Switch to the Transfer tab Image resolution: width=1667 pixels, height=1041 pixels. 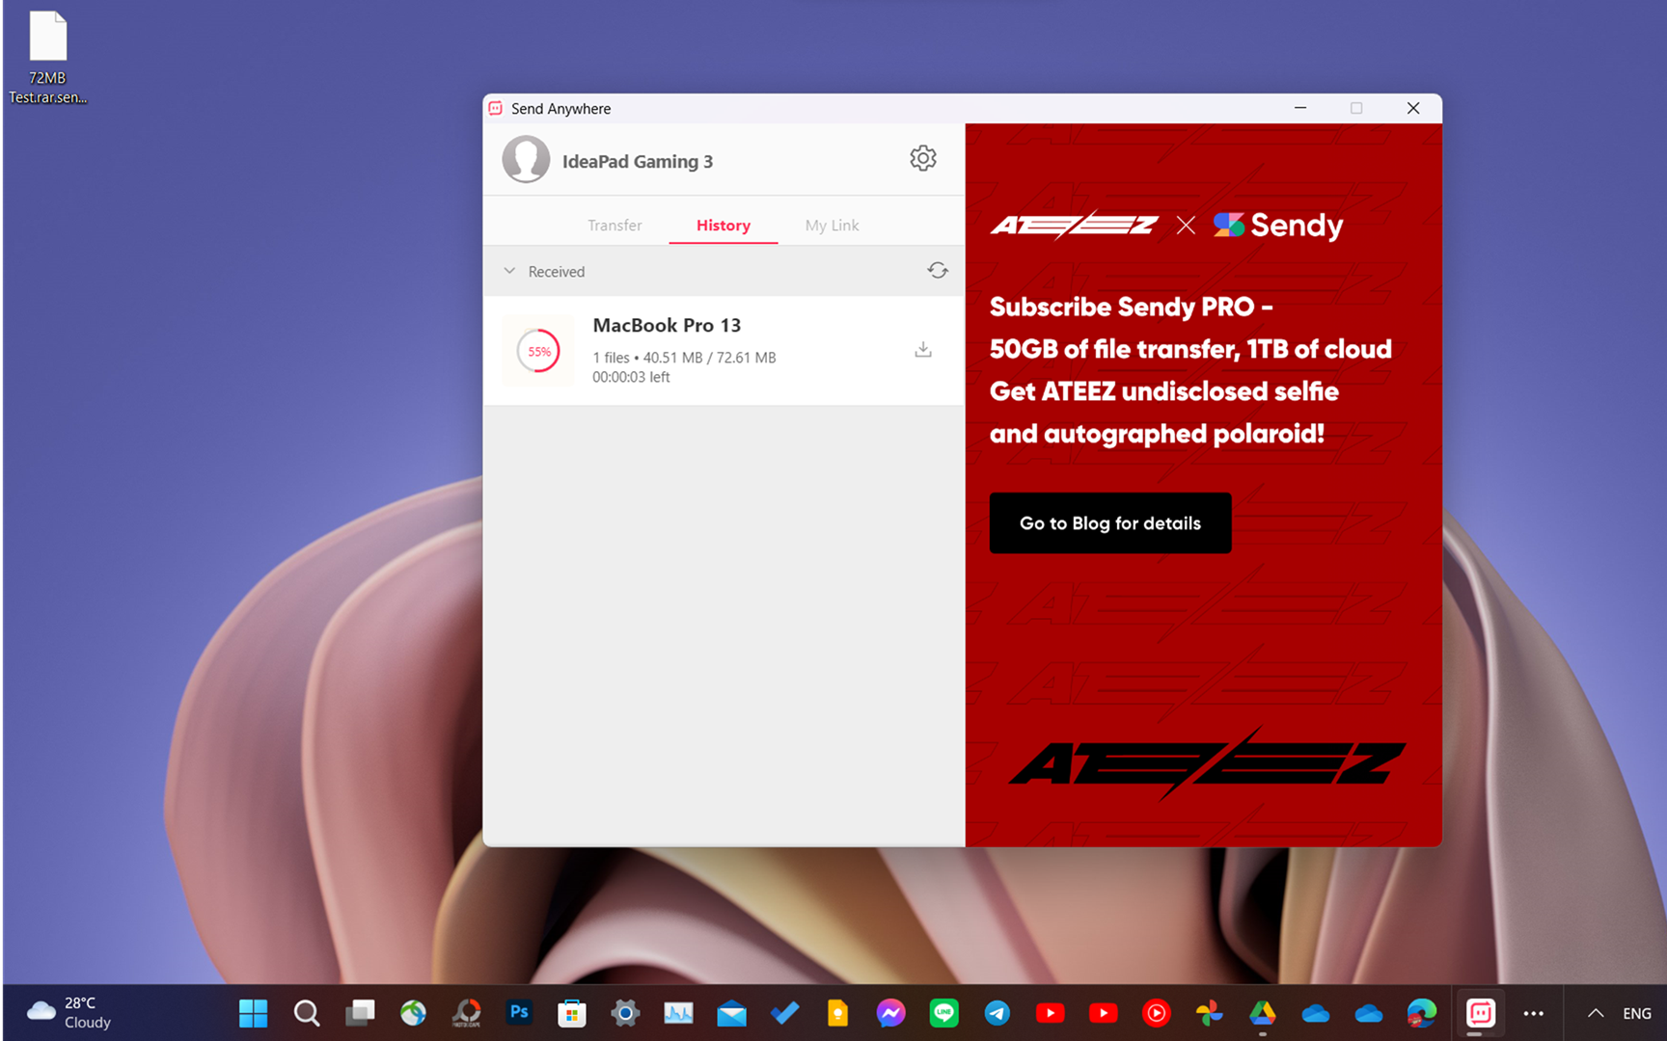point(615,225)
